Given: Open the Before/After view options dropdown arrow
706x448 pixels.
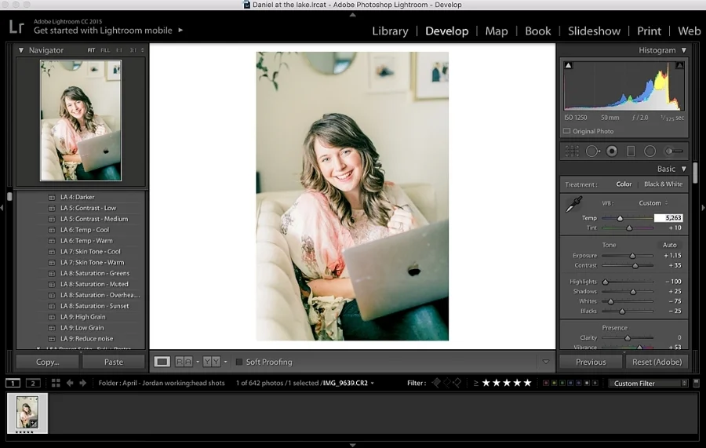Looking at the screenshot, I should [225, 362].
